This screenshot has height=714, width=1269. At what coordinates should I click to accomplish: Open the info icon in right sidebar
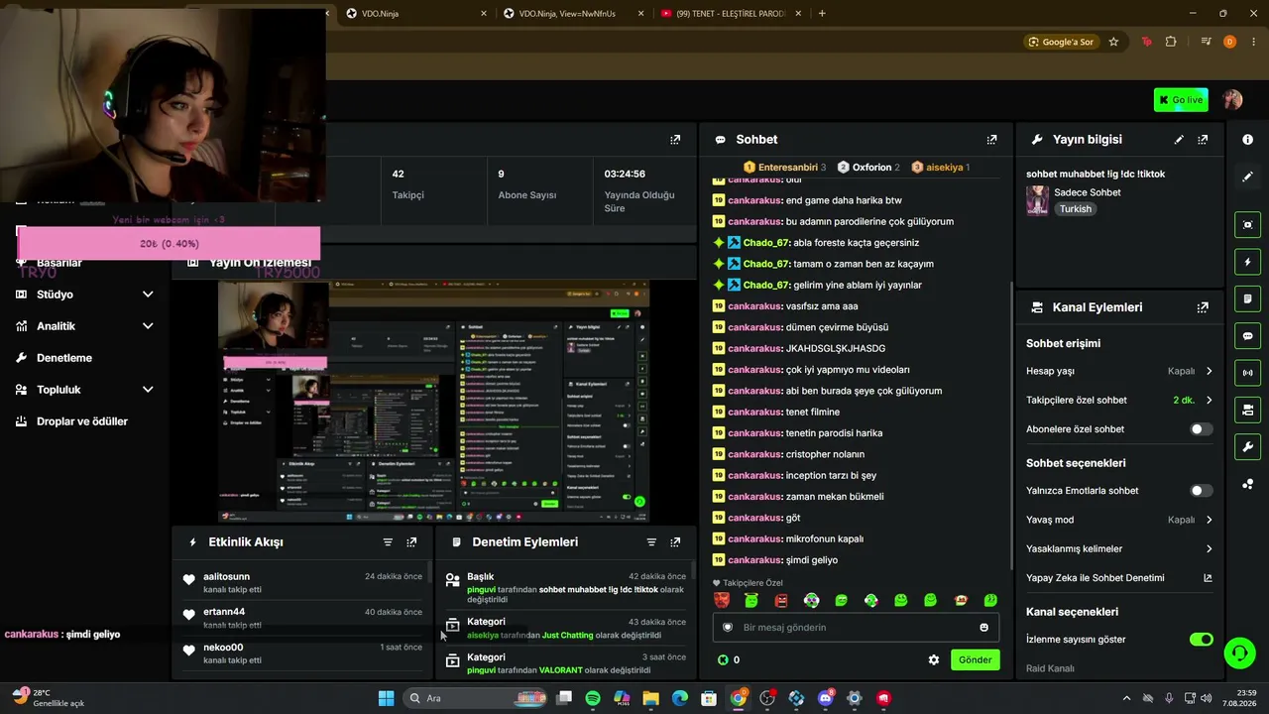point(1247,140)
